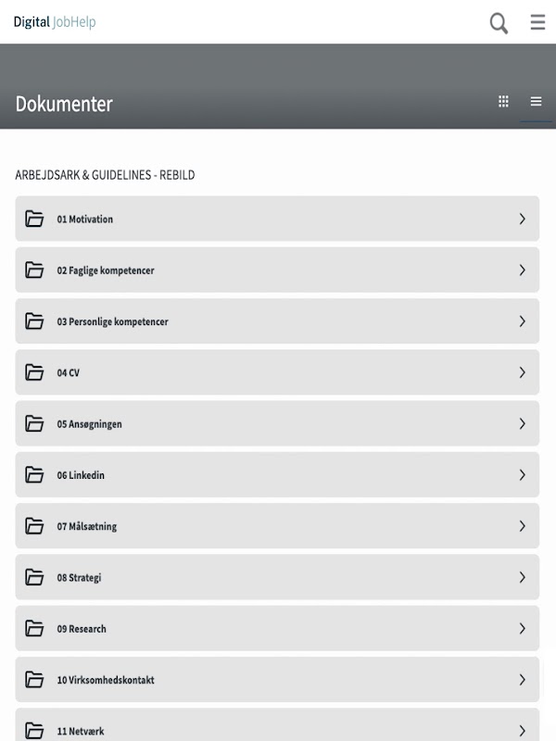Open the hamburger menu in header

pos(537,21)
